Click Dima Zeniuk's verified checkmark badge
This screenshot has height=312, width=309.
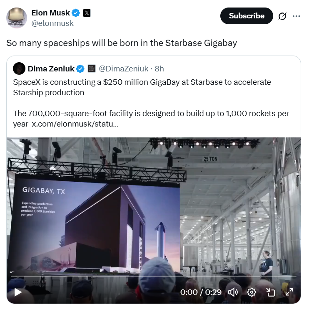pyautogui.click(x=80, y=68)
